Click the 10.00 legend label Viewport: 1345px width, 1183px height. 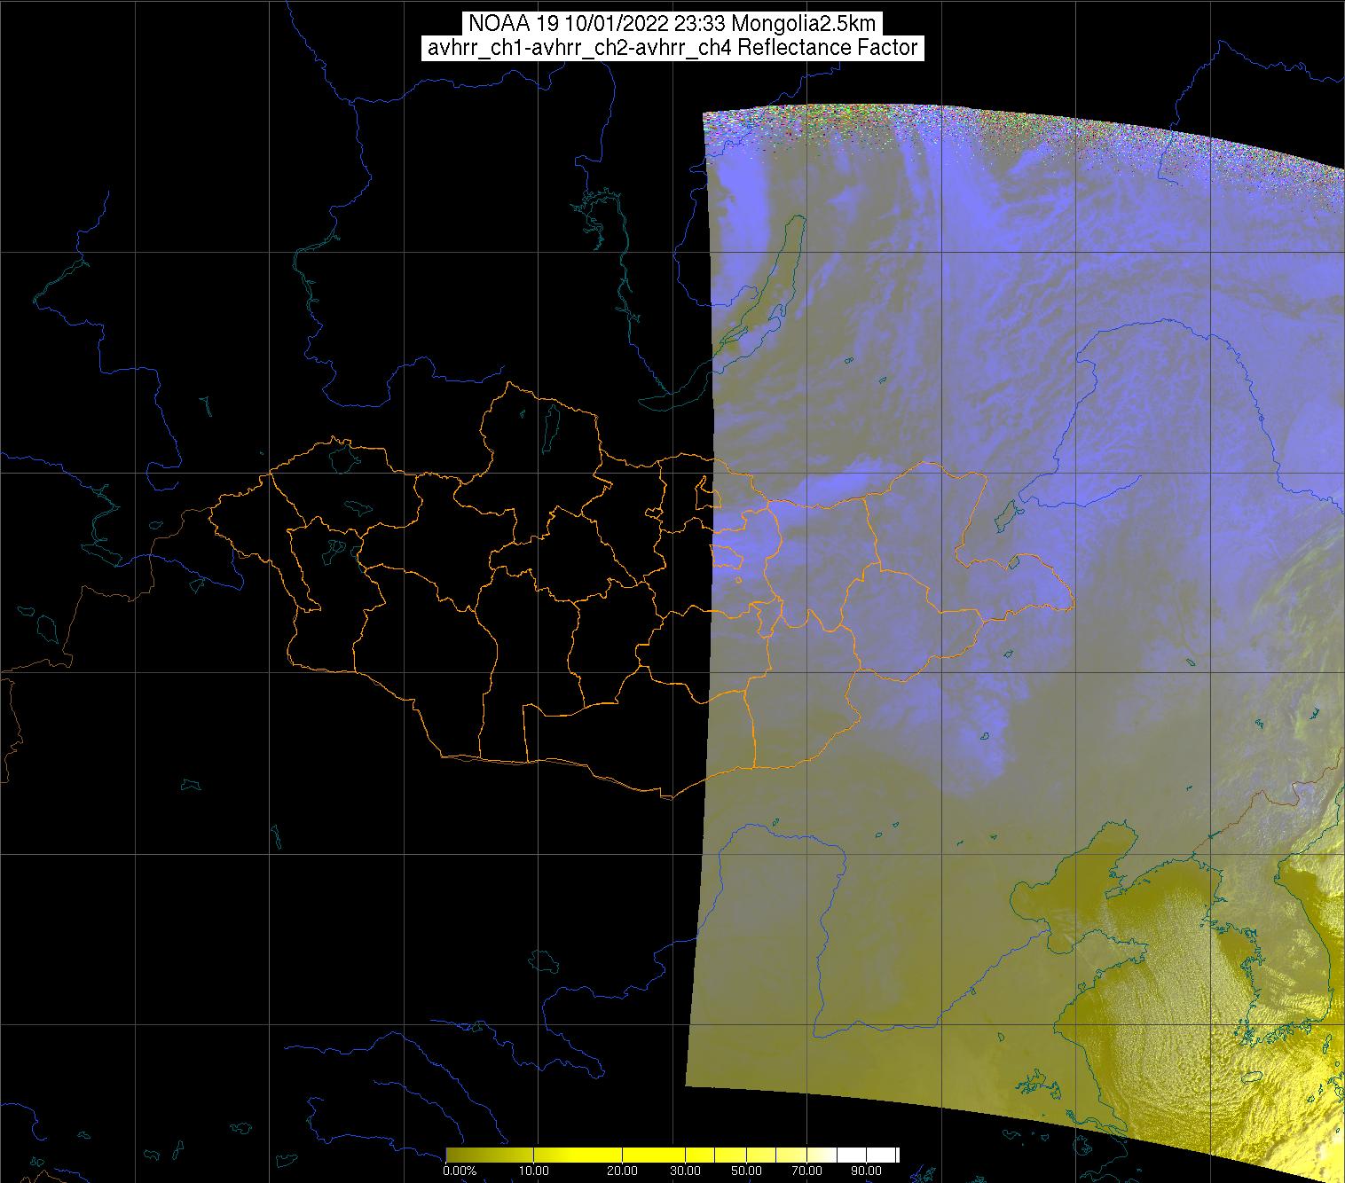pyautogui.click(x=534, y=1171)
